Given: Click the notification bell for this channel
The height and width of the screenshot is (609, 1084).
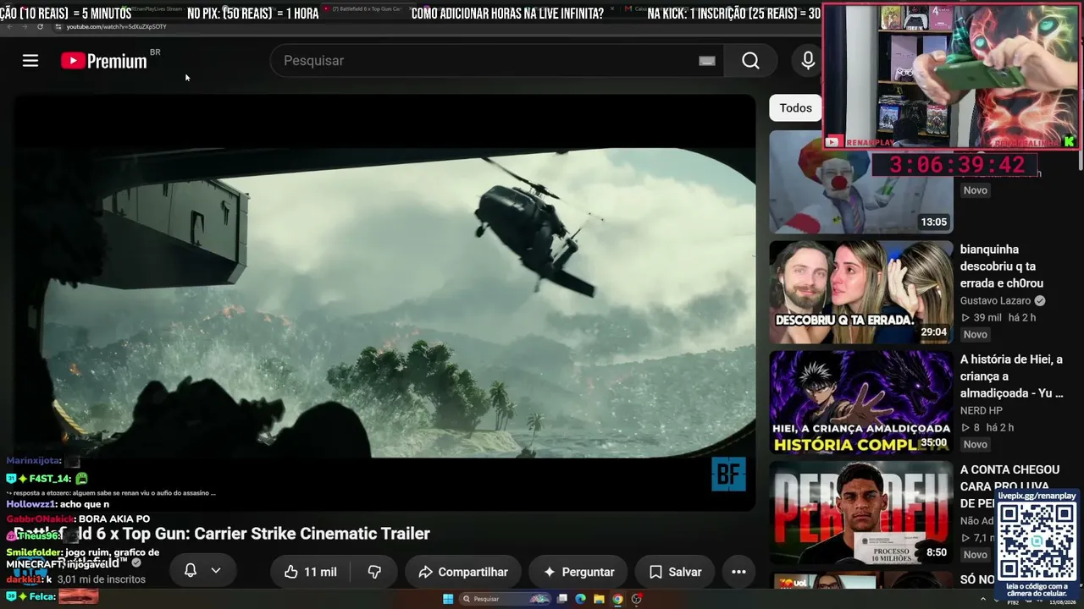Looking at the screenshot, I should [191, 571].
